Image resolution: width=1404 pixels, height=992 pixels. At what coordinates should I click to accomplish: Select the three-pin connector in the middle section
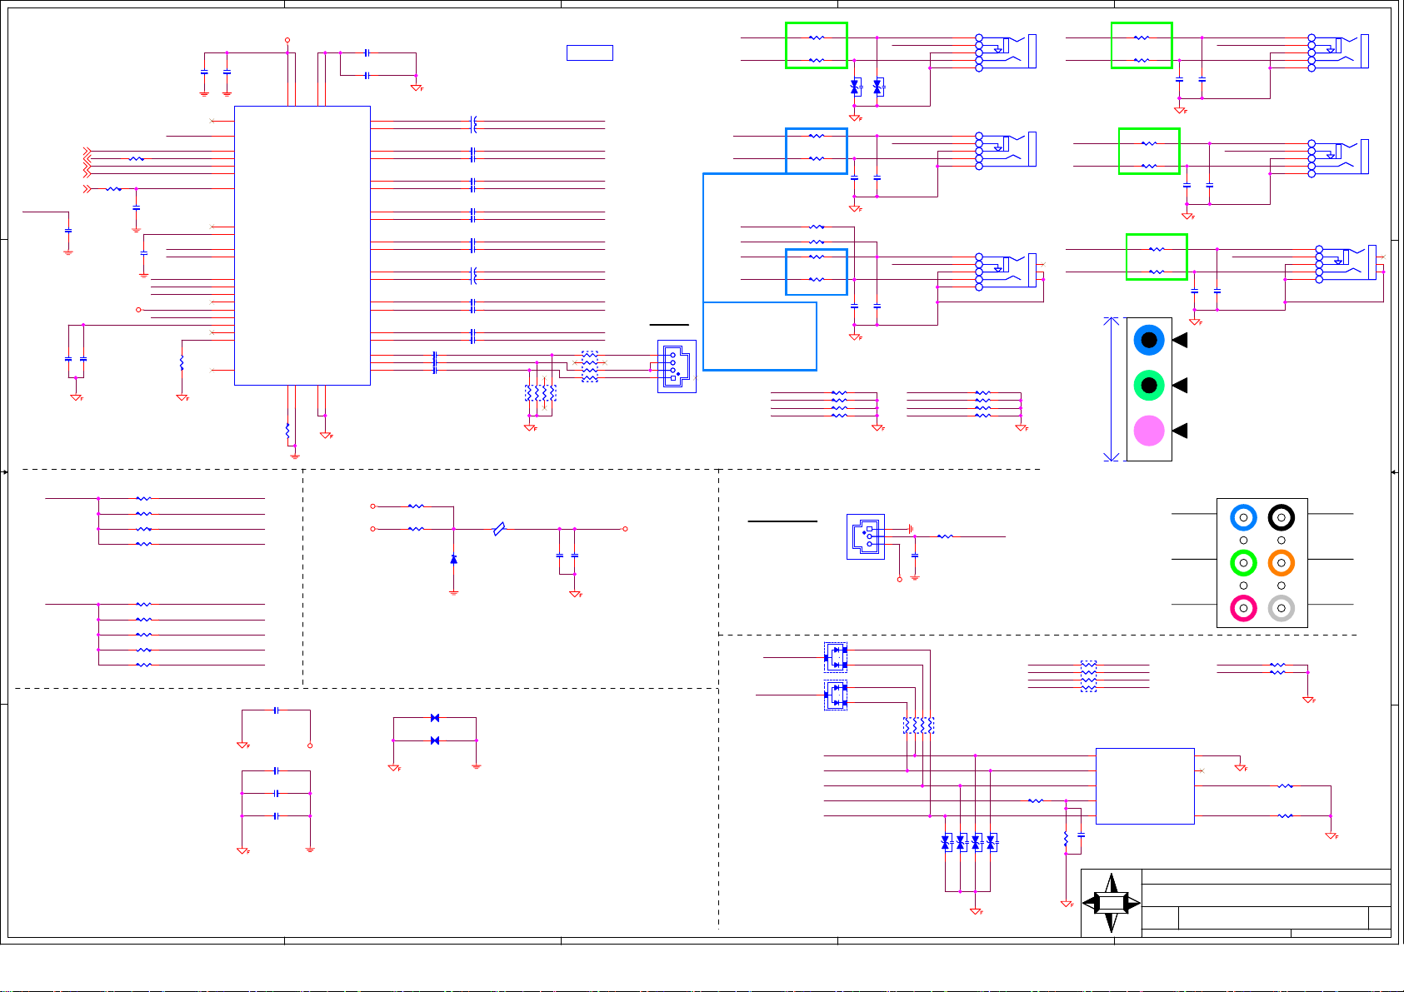coord(866,536)
